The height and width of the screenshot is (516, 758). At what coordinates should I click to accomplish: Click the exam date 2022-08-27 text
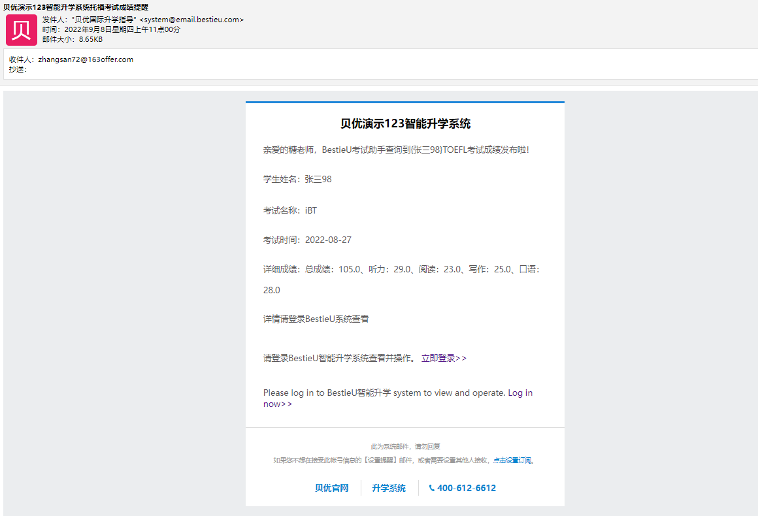328,240
